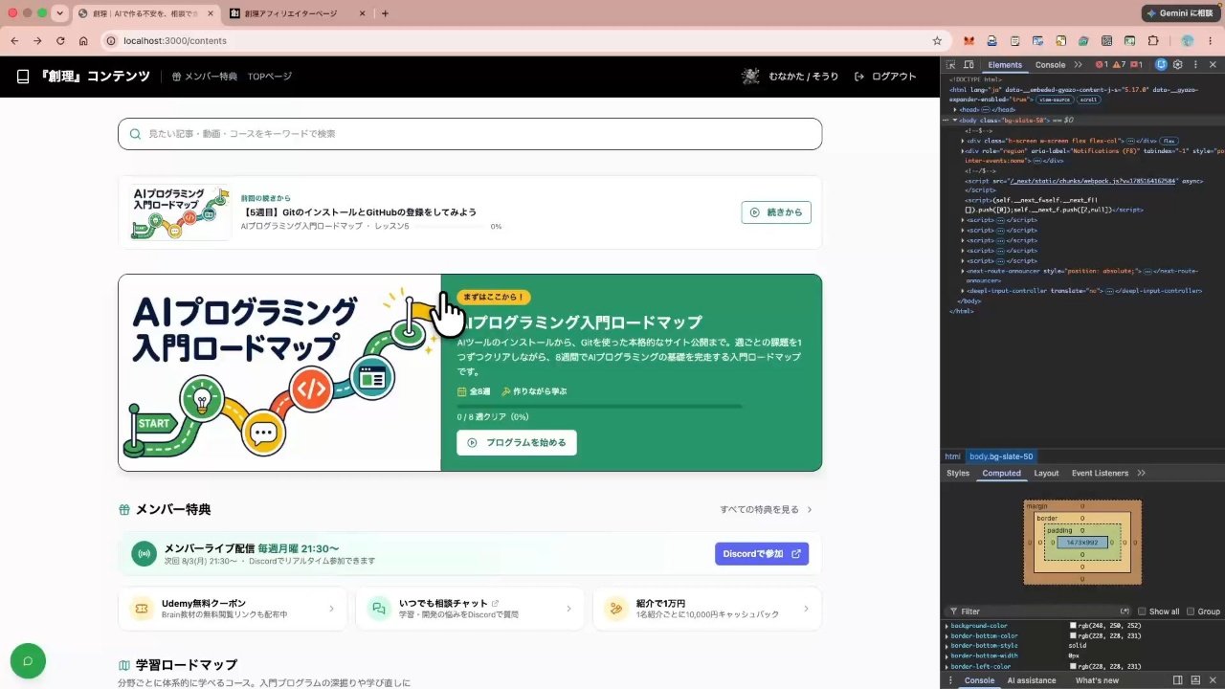Select the DevTools inspect element picker icon

tap(950, 65)
